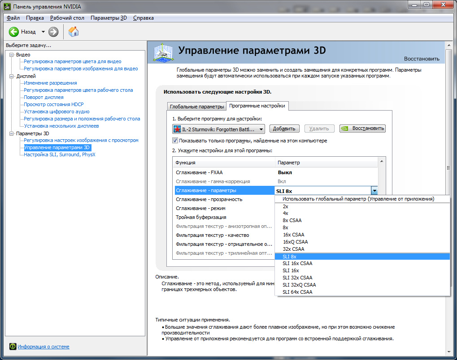
Task: Click the IL-2 Sturmovik program icon
Action: (x=177, y=129)
